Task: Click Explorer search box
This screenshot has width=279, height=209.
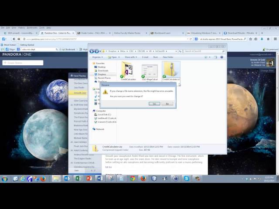Action: (204, 51)
